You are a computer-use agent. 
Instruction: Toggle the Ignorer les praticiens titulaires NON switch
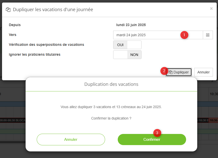pos(127,55)
